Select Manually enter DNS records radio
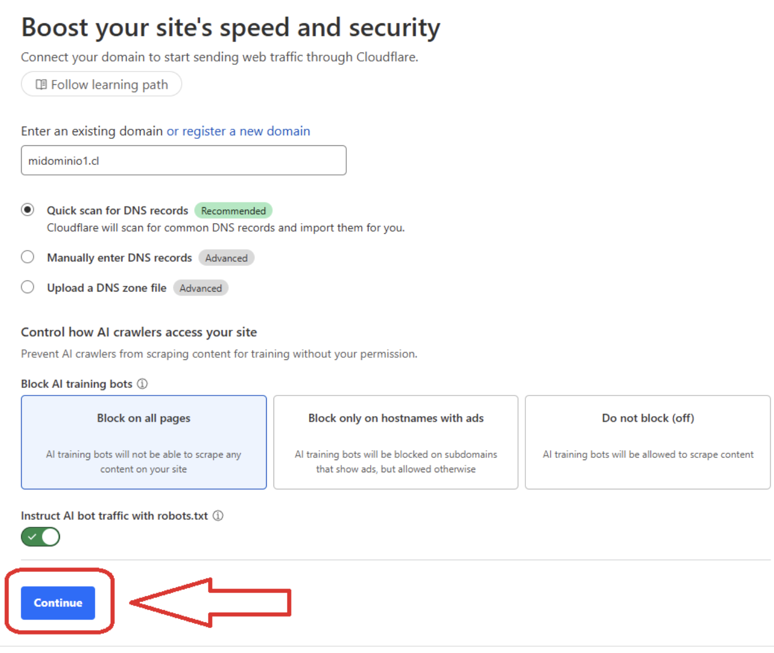 click(x=28, y=257)
